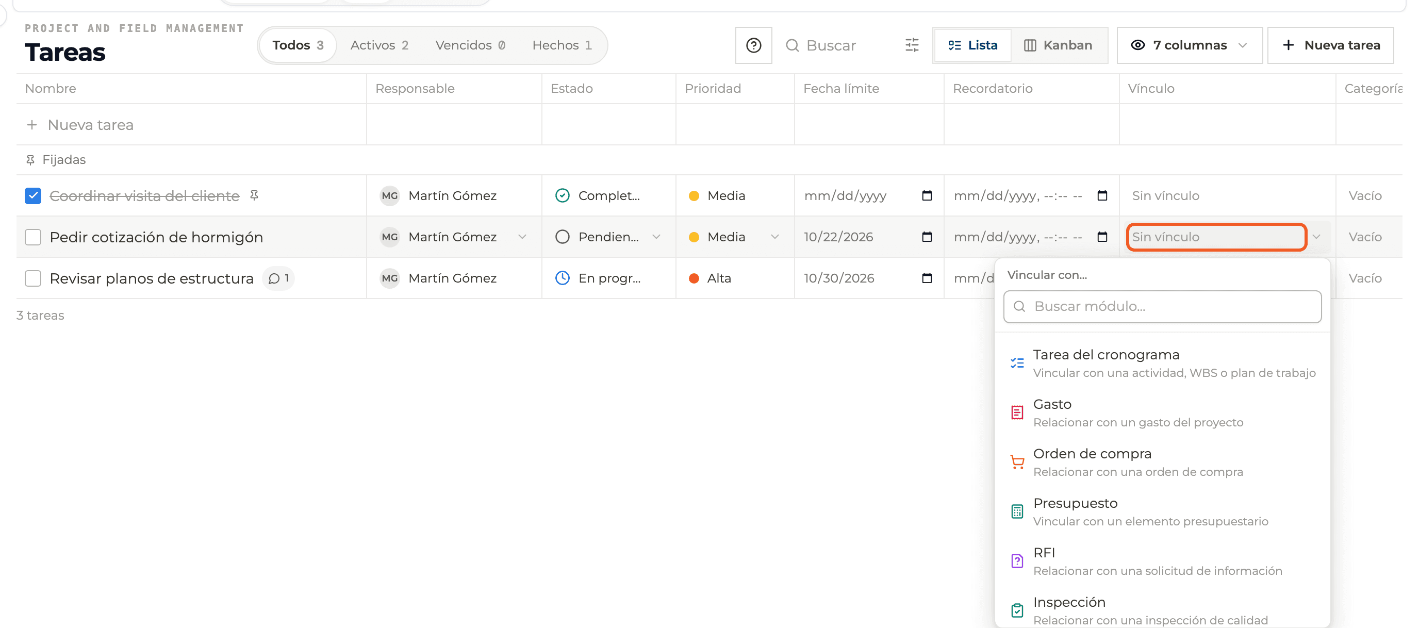Select Presupuesto link option
This screenshot has width=1419, height=628.
point(1162,512)
